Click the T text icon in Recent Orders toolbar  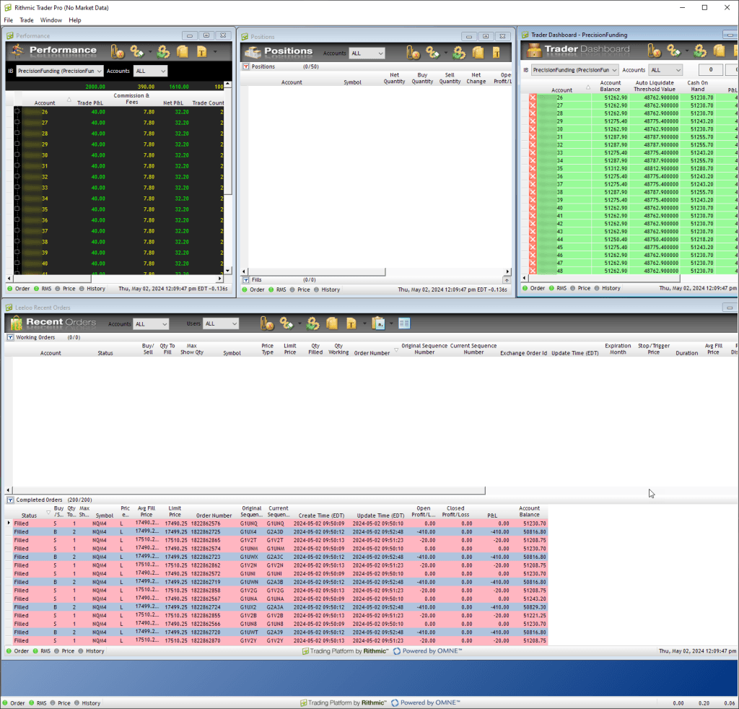[x=351, y=323]
